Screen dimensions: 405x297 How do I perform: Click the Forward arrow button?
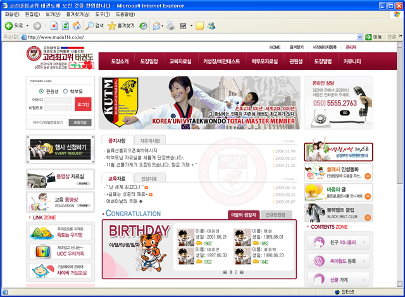tap(37, 25)
